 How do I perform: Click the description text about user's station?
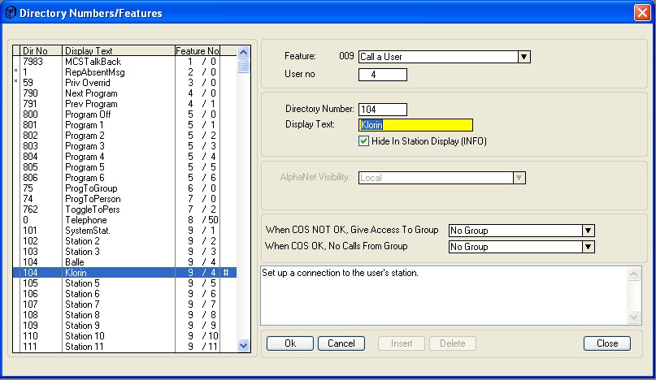click(340, 273)
